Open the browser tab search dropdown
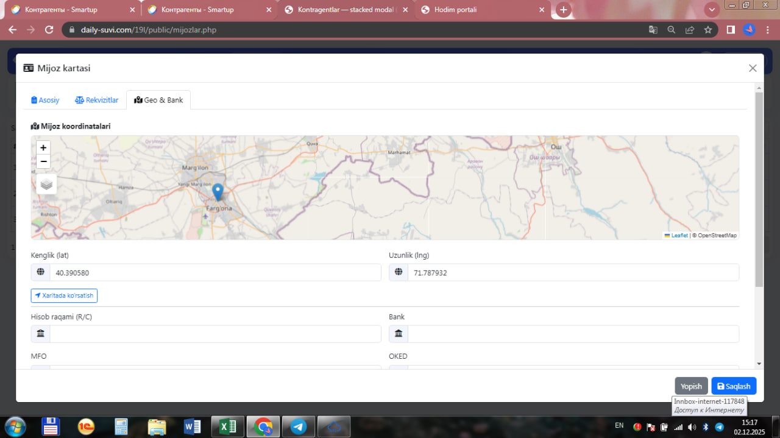 coord(711,10)
